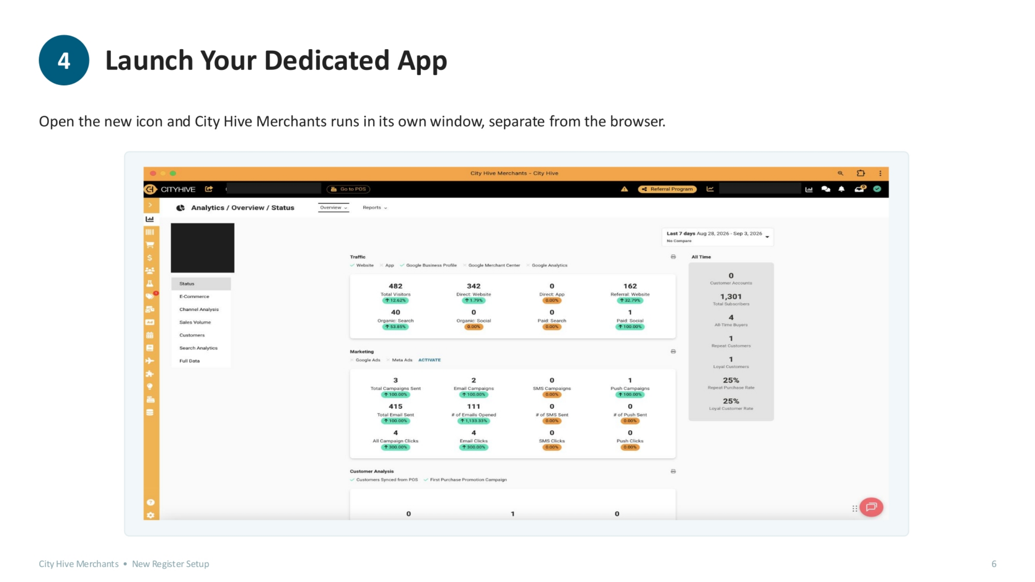Click the zoom magnifier in title bar

point(841,173)
